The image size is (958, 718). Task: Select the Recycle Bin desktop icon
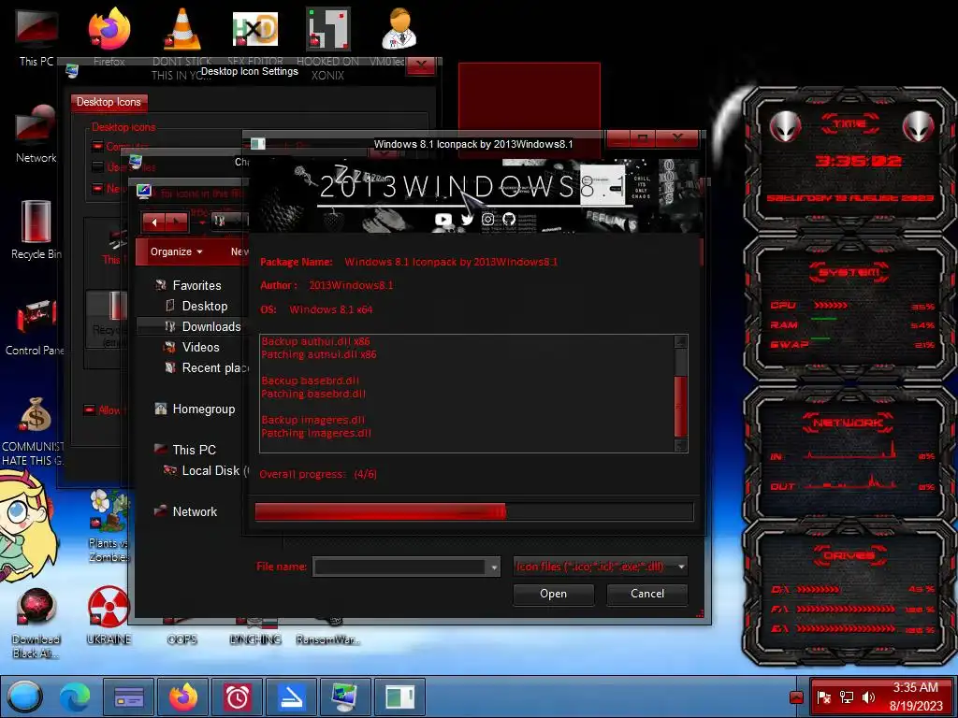point(36,229)
